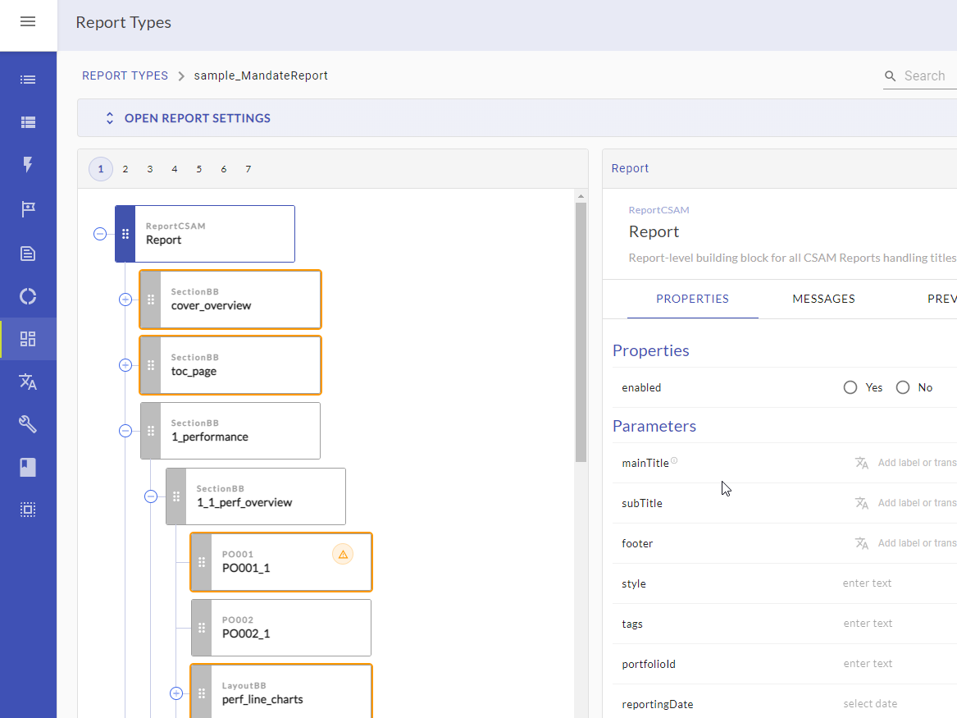Click the Report Types breadcrumb link
This screenshot has width=957, height=718.
tap(125, 75)
